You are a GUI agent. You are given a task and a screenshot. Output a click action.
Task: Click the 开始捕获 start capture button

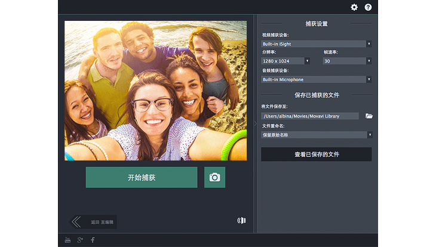(x=142, y=177)
